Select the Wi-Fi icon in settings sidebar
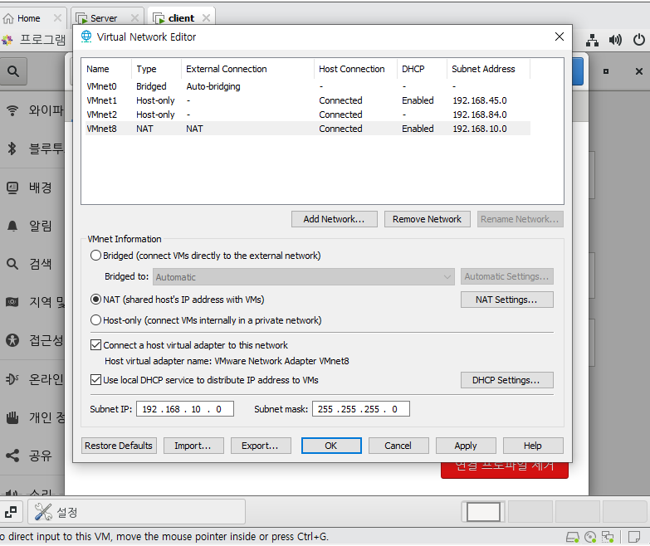650x546 pixels. click(12, 110)
